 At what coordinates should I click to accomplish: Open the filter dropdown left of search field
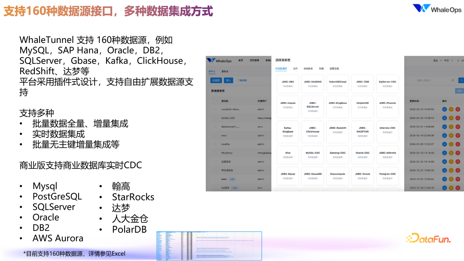tap(409, 80)
